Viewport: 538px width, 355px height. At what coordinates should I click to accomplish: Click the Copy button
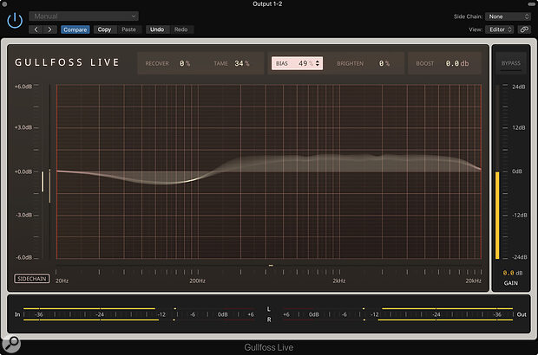tap(104, 29)
